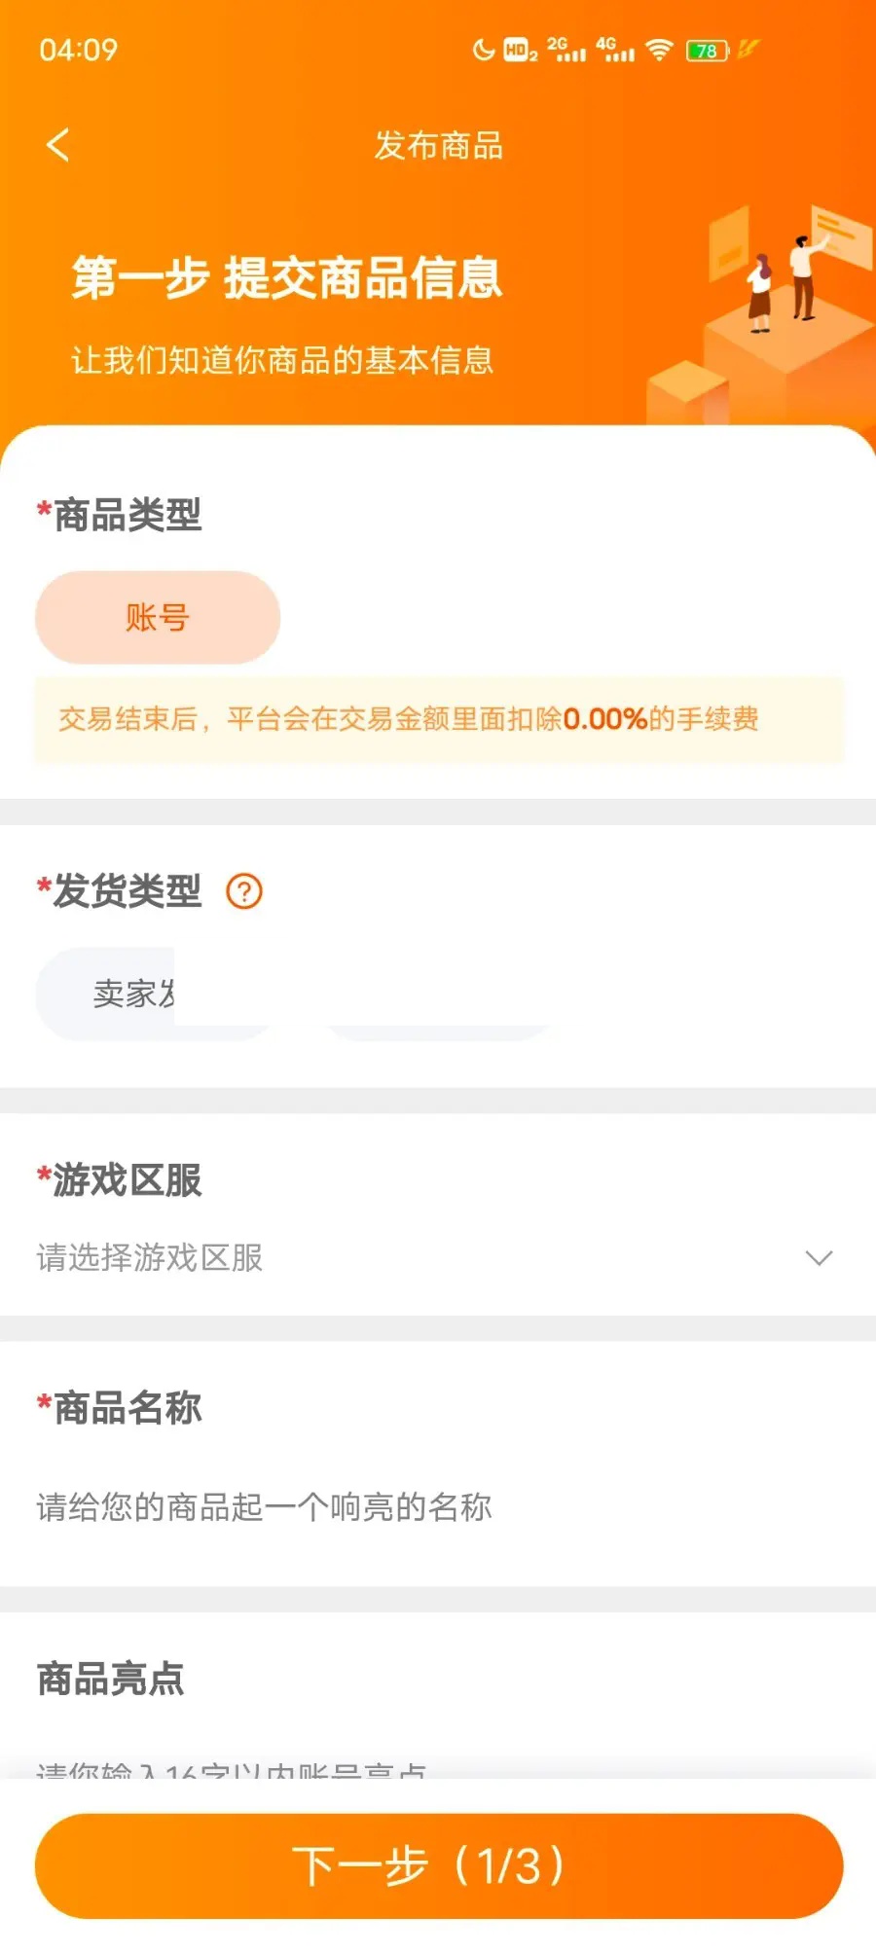
Task: Expand the 游戏区服 dropdown chevron
Action: pyautogui.click(x=819, y=1257)
